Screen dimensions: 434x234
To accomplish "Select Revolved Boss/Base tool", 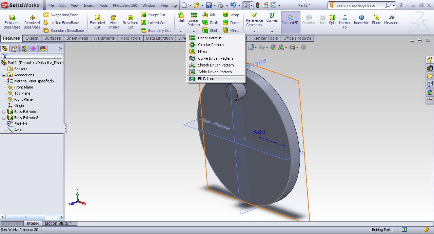I will coord(32,22).
